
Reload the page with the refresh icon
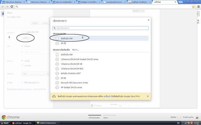tap(12, 7)
